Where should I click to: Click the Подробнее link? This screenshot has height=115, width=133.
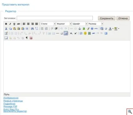(x=9, y=104)
